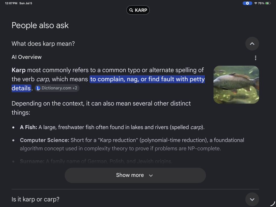Tap the 12:07 PM clock in the status bar

click(x=11, y=3)
